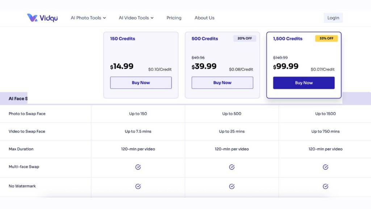Screen dimensions: 371x209
Task: Click the Multi-face Swap checkmark under 150 Credits
Action: [138, 167]
